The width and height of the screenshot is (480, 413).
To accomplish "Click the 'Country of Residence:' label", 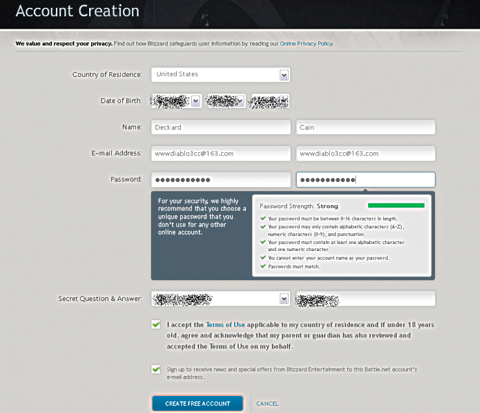I will point(107,74).
